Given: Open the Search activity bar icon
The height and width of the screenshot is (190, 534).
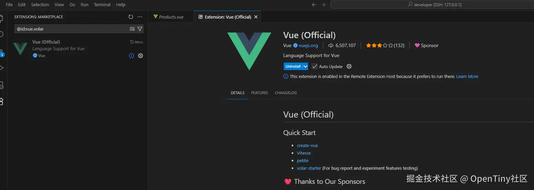Looking at the screenshot, I should click(1, 34).
